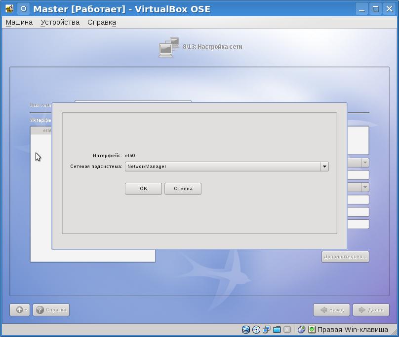
Task: Open the Справка menu in the menu bar
Action: pos(102,22)
